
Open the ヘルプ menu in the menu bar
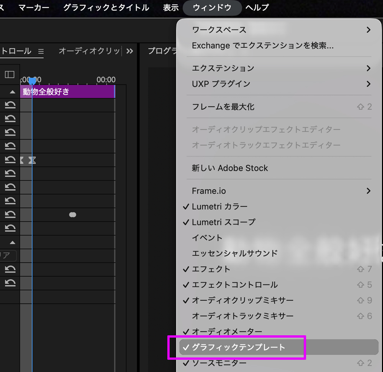(x=257, y=7)
